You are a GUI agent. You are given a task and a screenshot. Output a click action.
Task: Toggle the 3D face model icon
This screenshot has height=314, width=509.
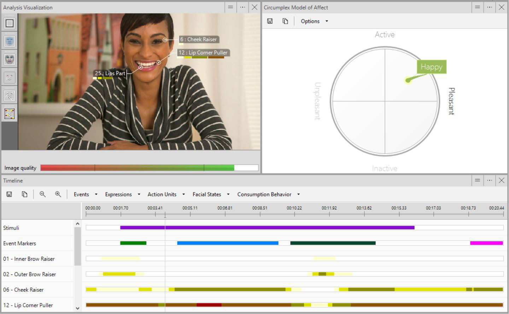[x=10, y=59]
